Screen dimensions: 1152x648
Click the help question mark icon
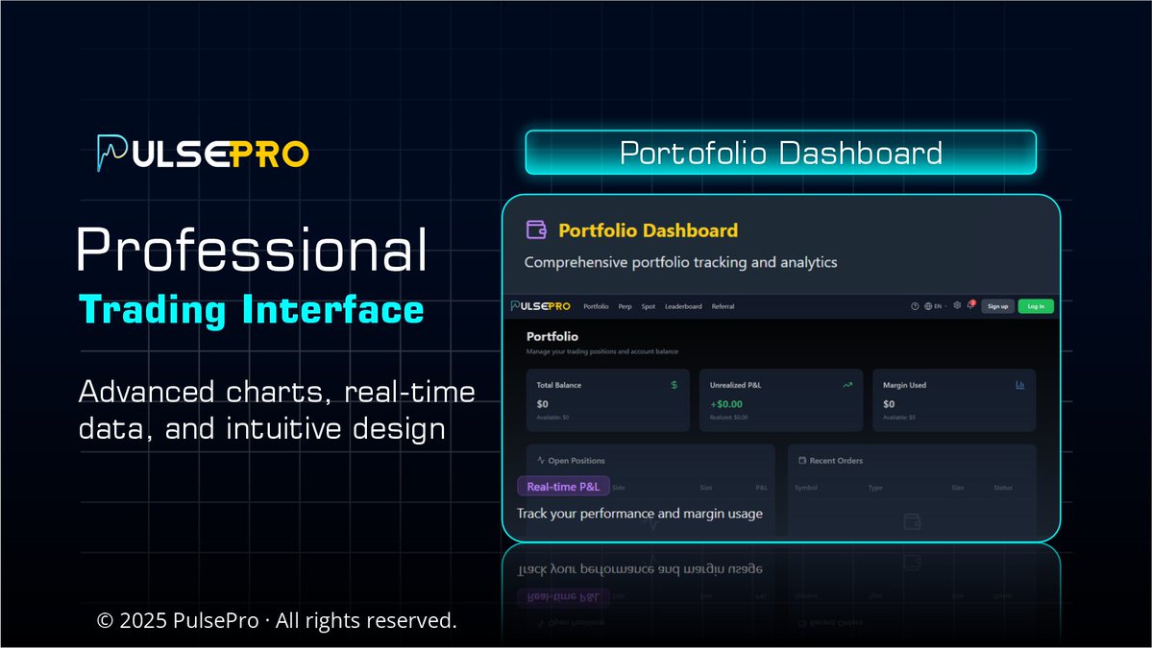[x=915, y=306]
